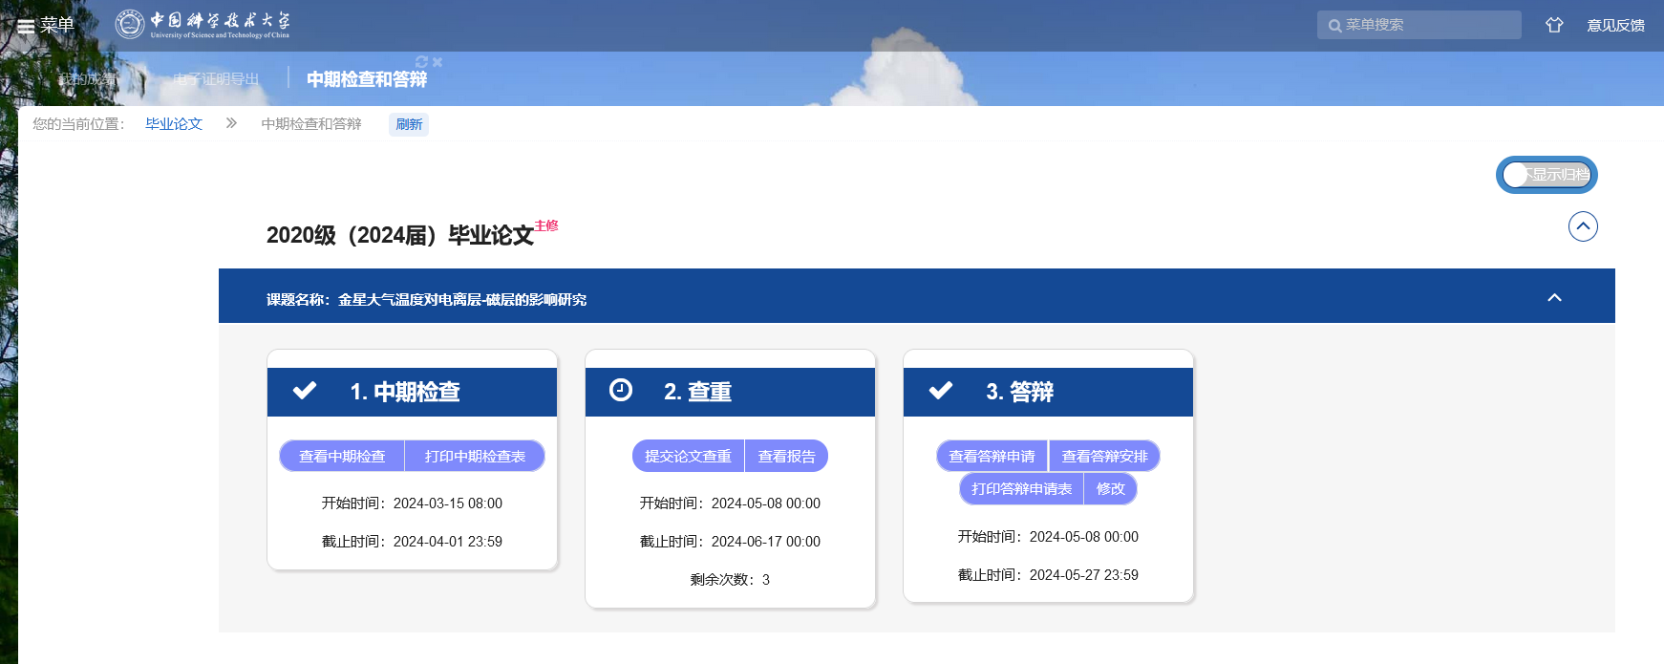Click the checkmark icon on 中期检查 card
Image resolution: width=1664 pixels, height=664 pixels.
(305, 391)
